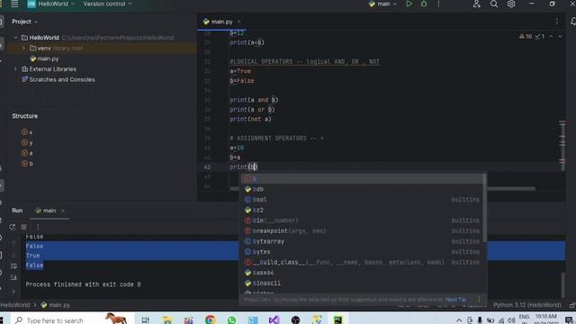
Task: Open Visual Studio from taskbar
Action: point(274,320)
